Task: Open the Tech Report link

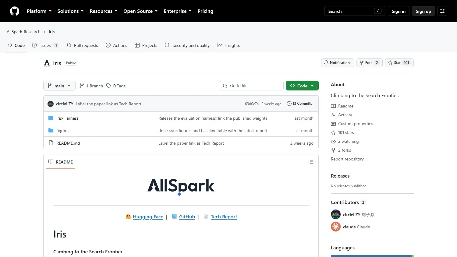Action: pyautogui.click(x=224, y=217)
